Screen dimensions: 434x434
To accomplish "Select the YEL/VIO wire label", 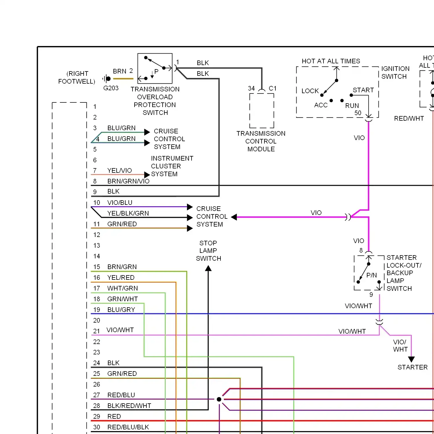I will tap(119, 170).
